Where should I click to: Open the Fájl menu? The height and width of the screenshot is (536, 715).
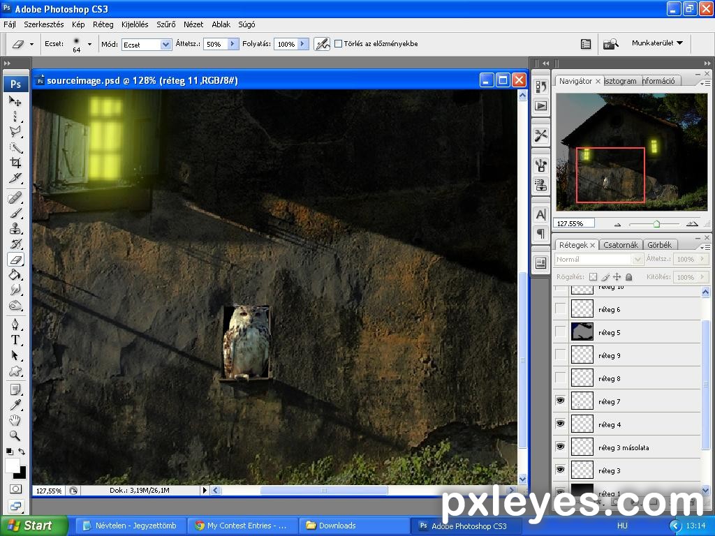(10, 24)
